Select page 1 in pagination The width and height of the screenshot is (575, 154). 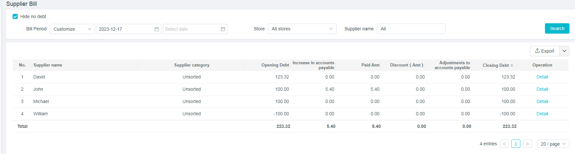(516, 144)
